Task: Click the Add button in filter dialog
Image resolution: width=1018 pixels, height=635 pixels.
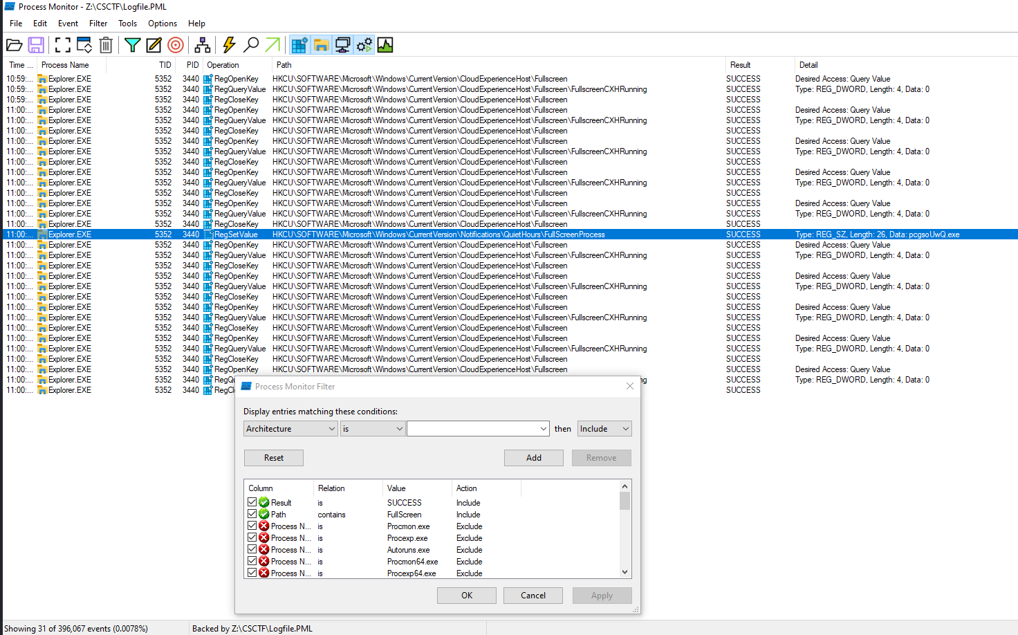Action: (533, 458)
